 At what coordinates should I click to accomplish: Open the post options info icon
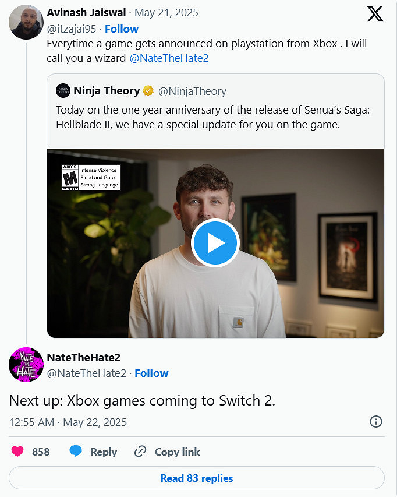point(376,421)
